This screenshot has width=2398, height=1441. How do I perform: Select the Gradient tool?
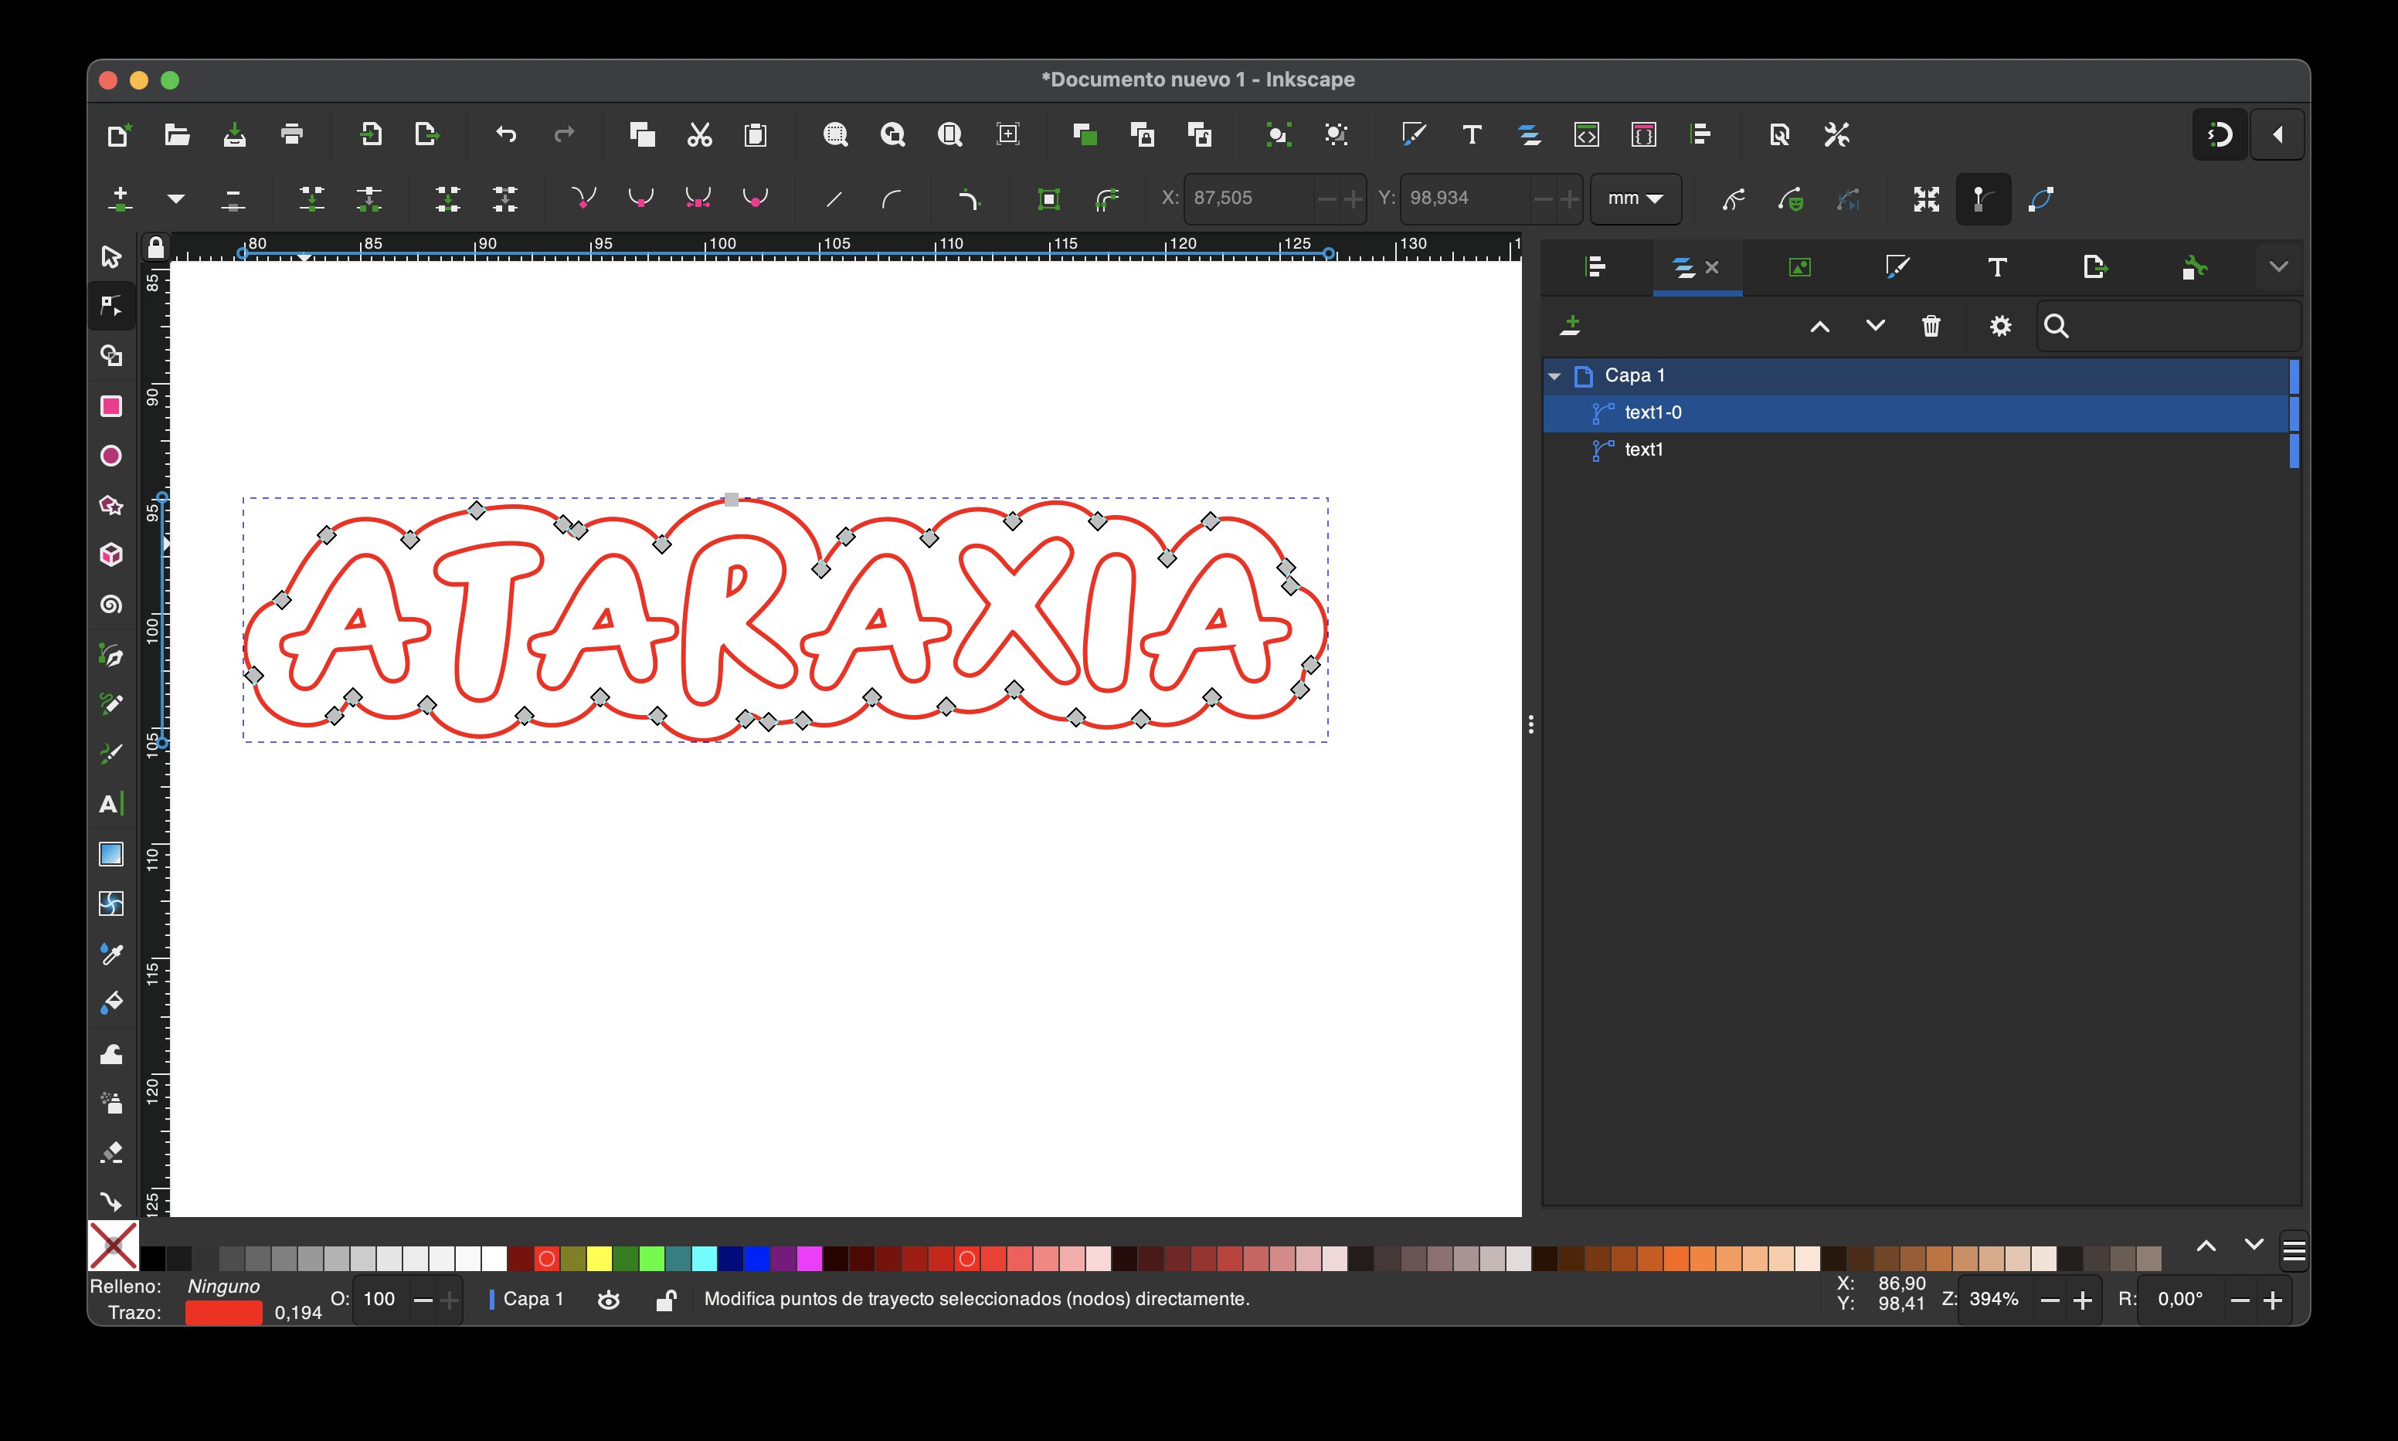point(110,853)
